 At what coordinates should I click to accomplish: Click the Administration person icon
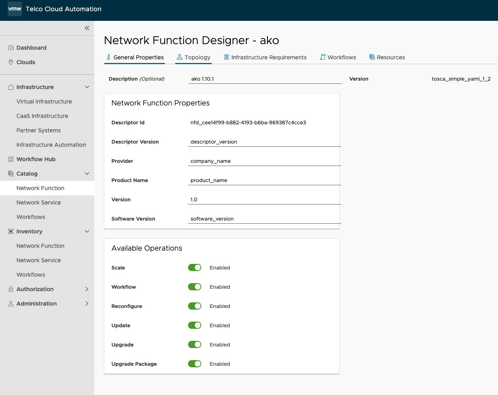coord(10,304)
